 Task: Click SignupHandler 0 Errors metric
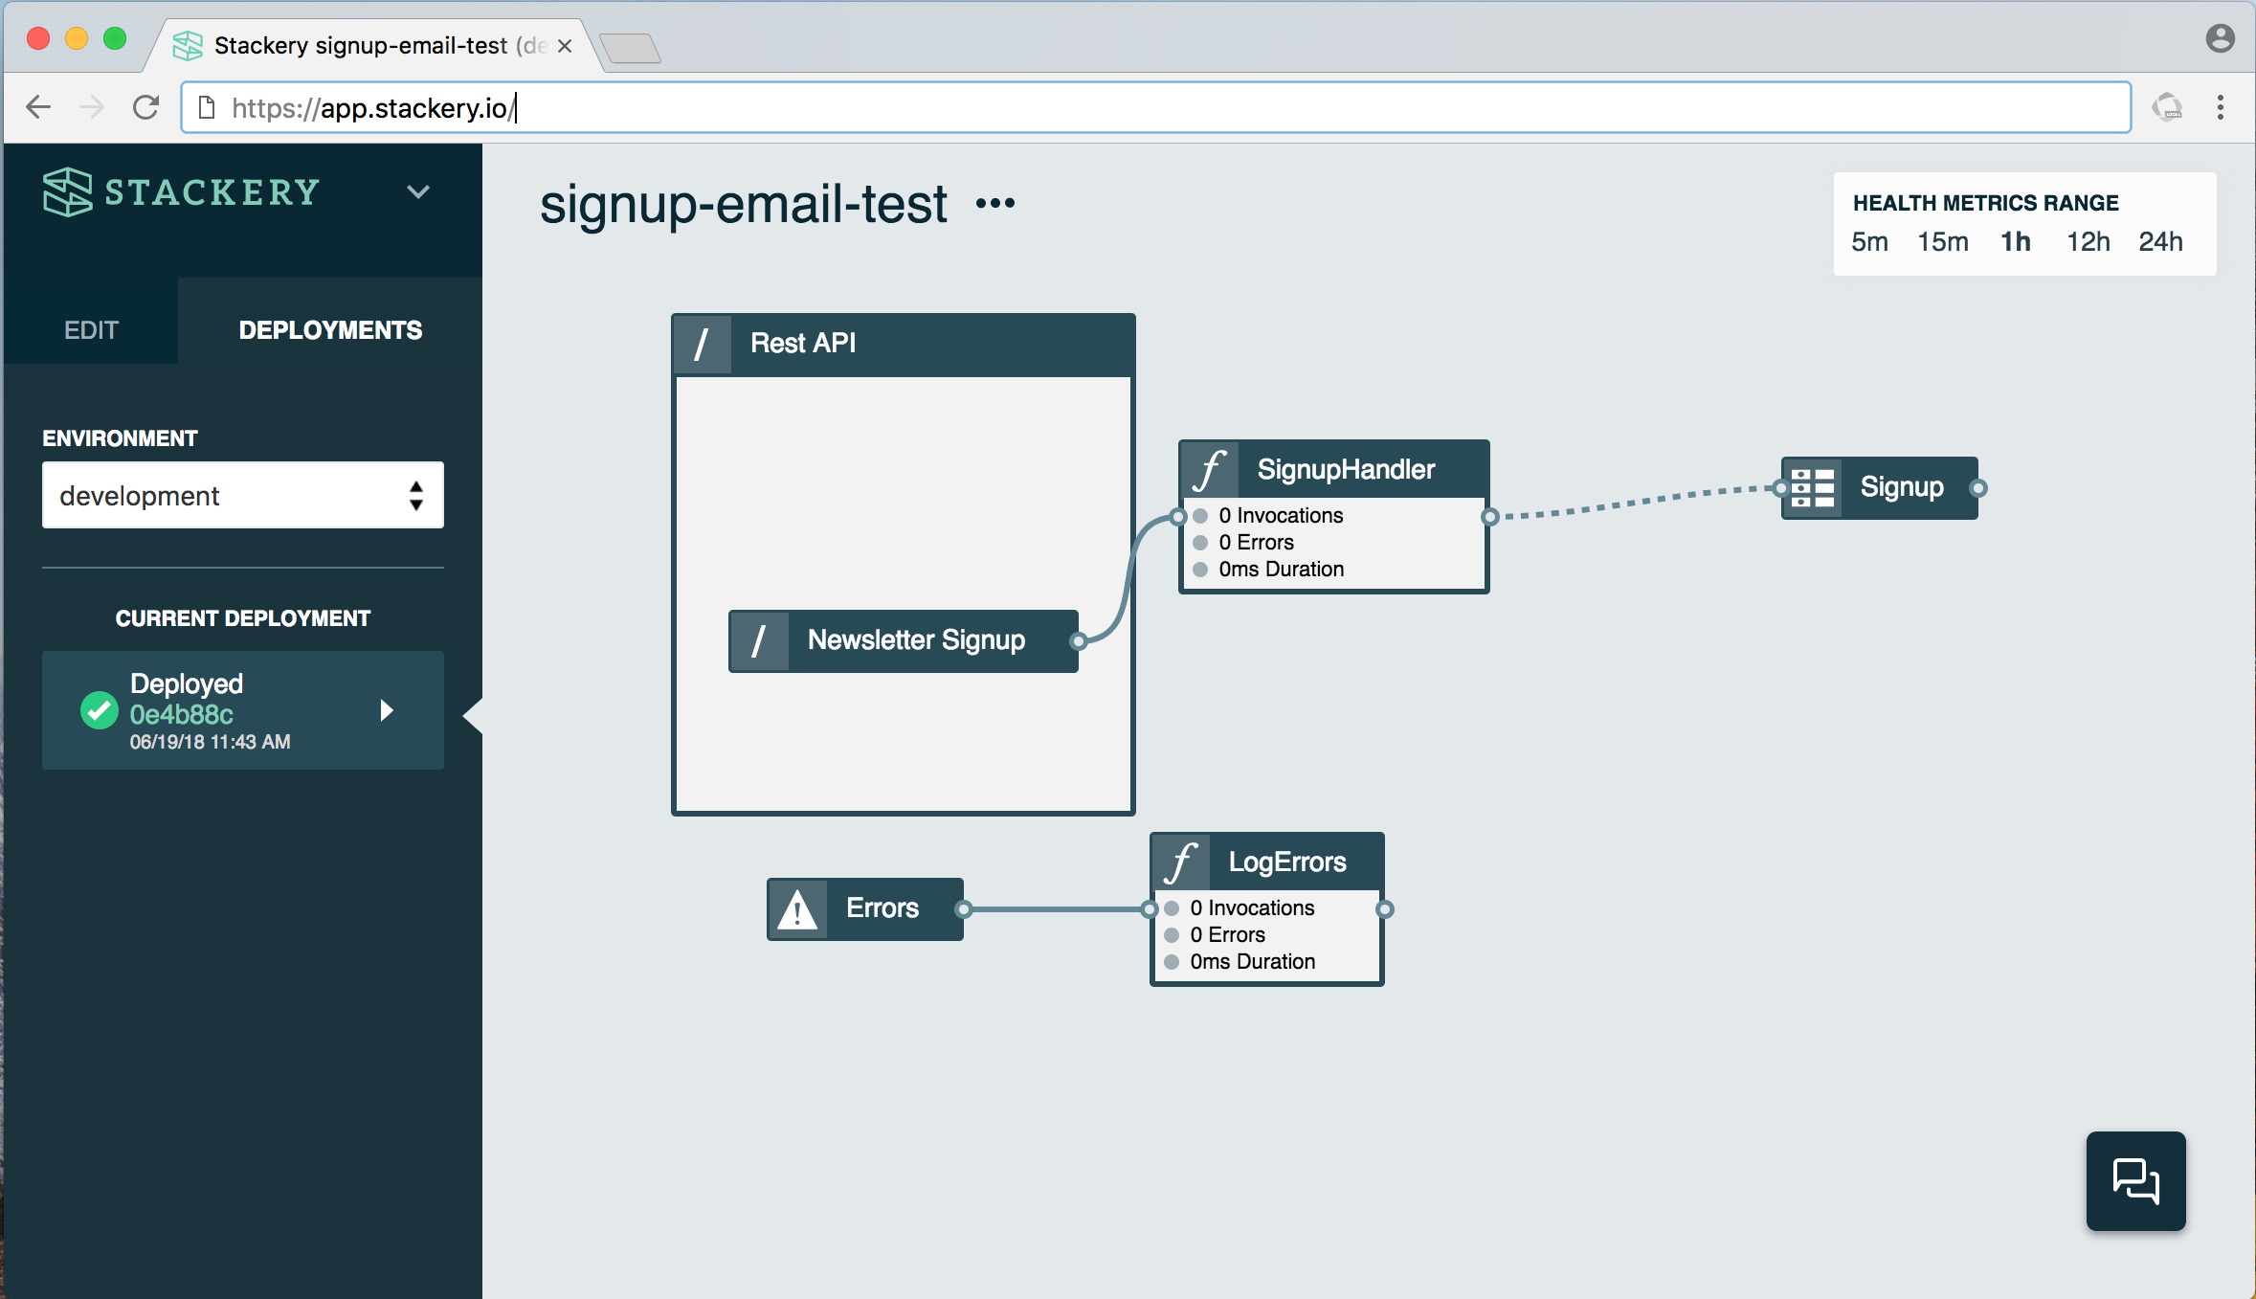point(1256,542)
